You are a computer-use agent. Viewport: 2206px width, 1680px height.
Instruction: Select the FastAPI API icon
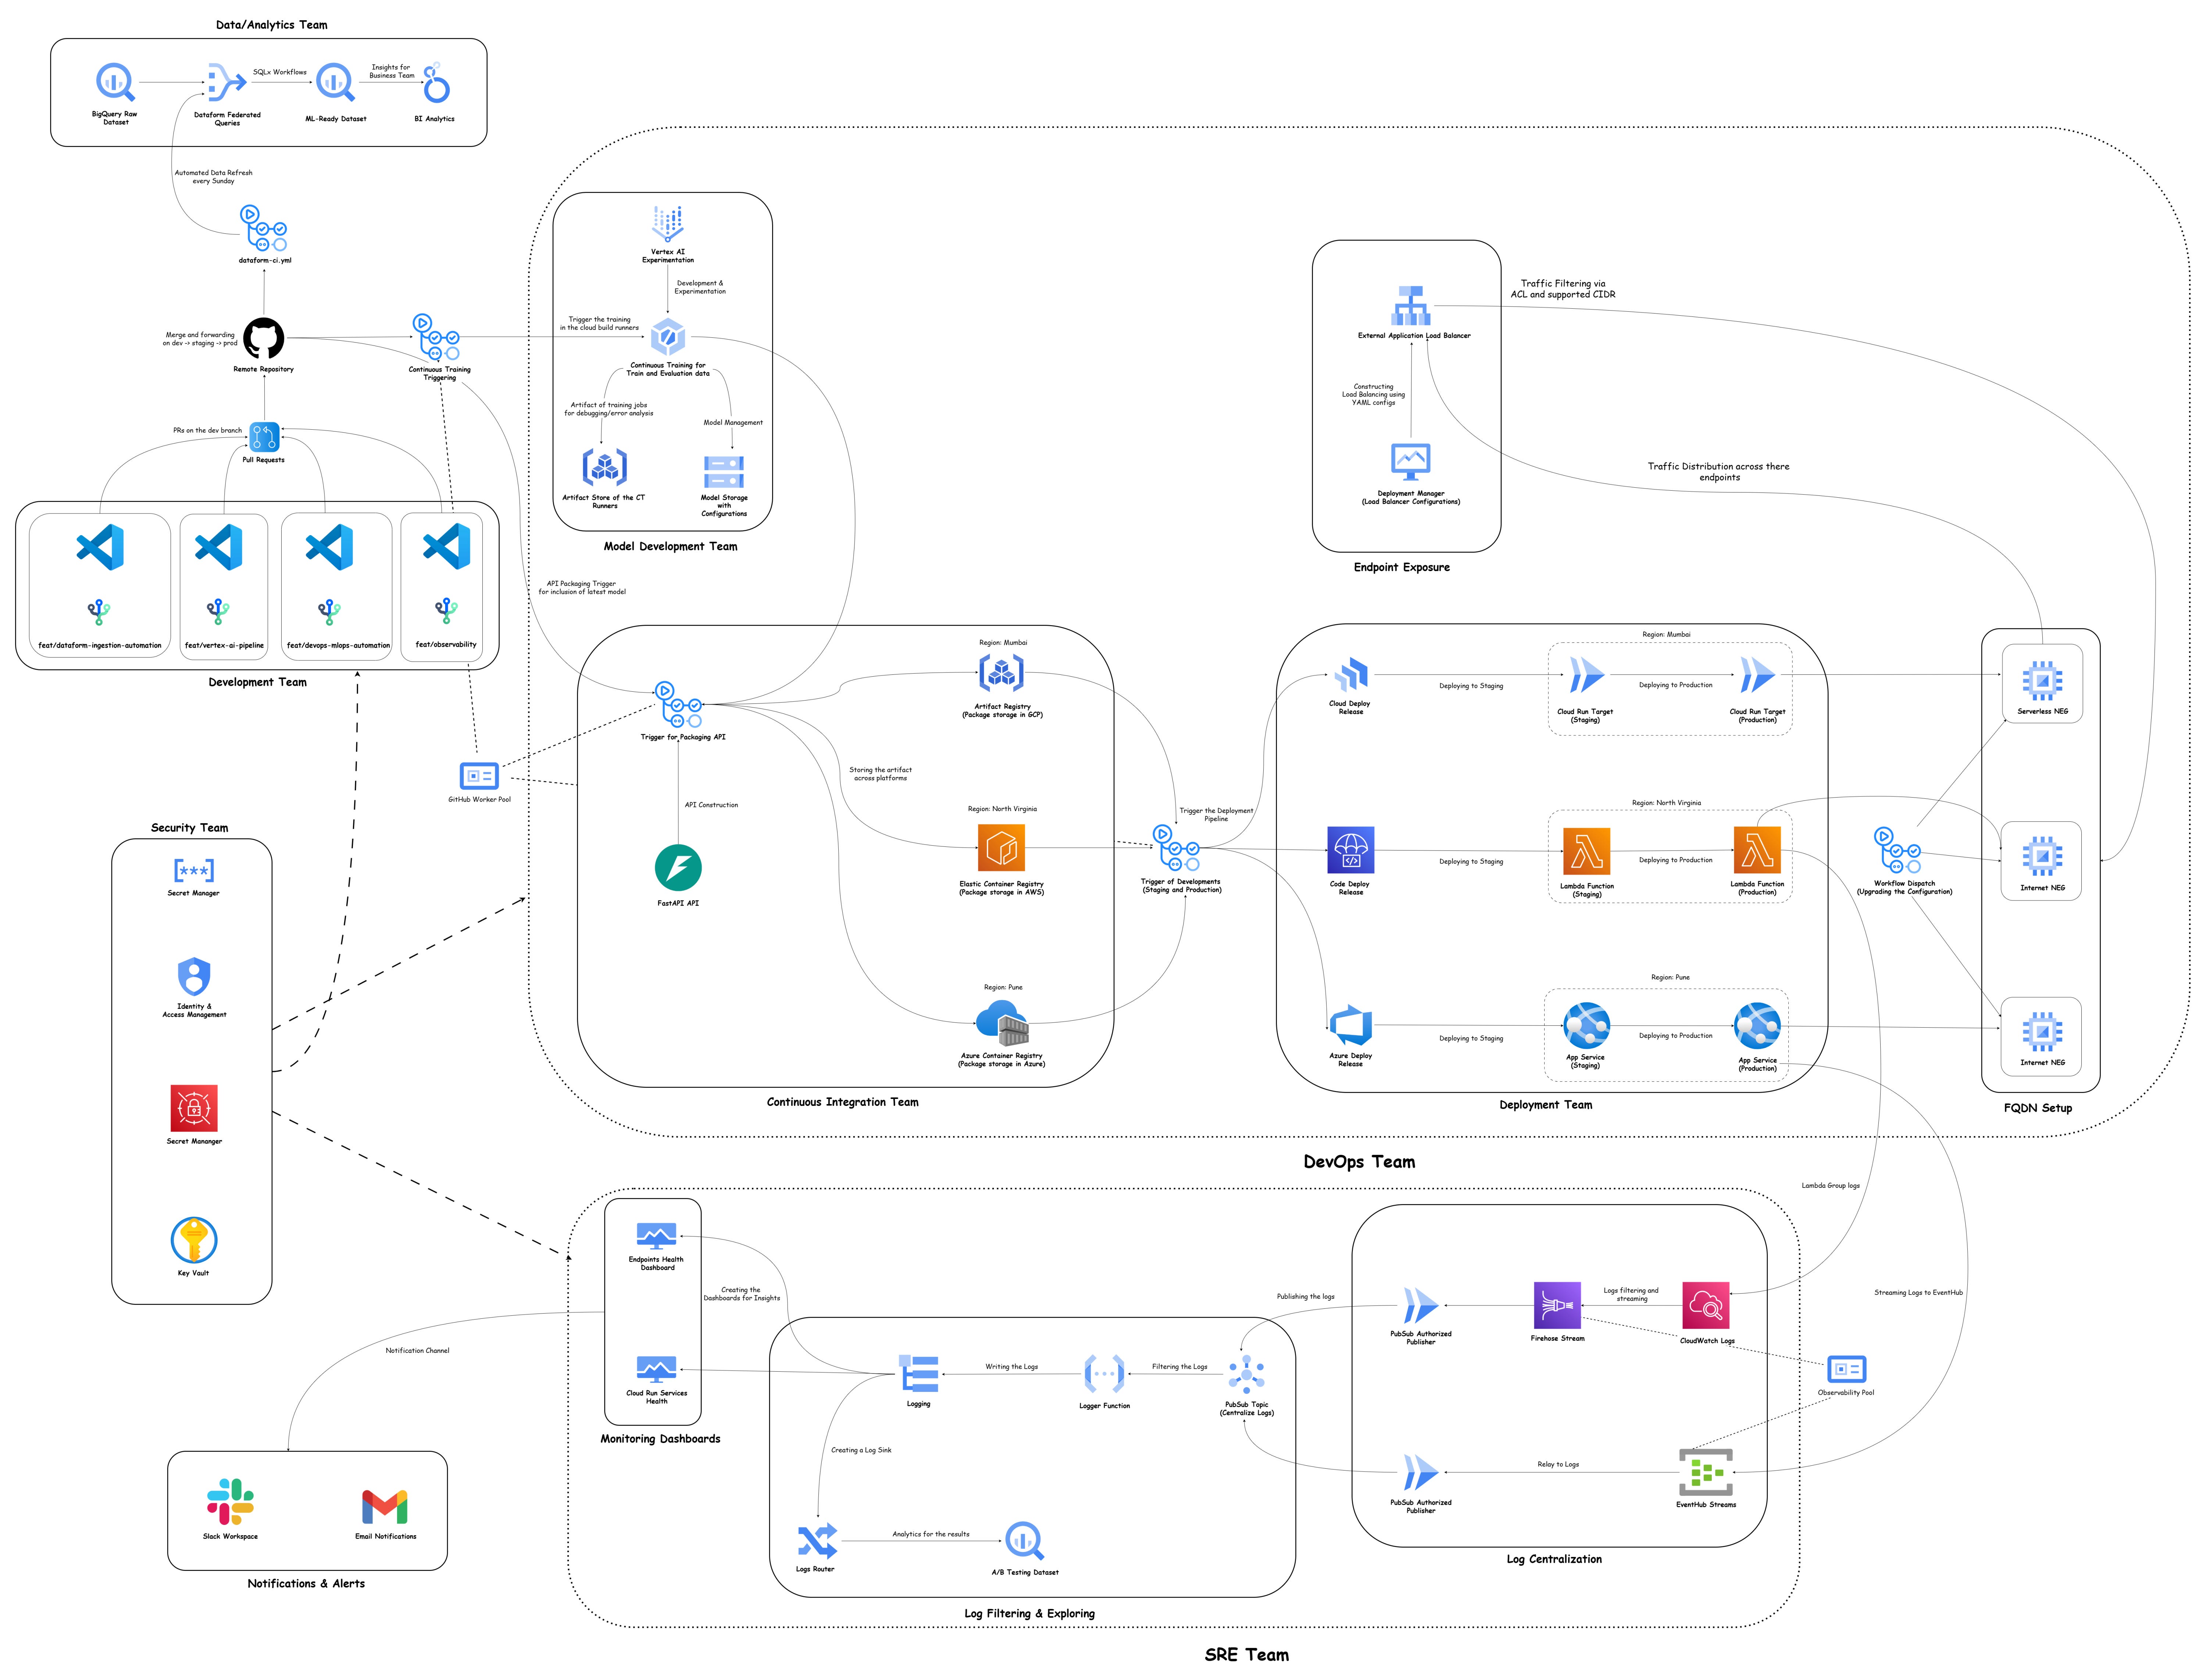pos(678,868)
